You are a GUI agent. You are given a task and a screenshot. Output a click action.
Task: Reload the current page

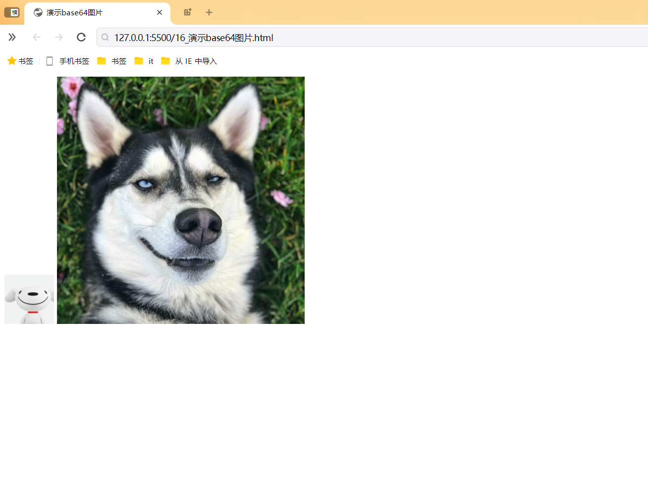pyautogui.click(x=81, y=37)
